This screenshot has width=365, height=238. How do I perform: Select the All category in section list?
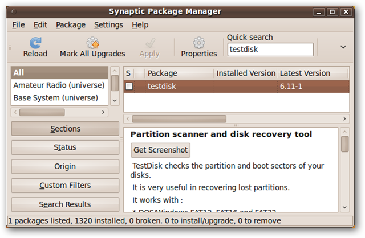(x=59, y=73)
